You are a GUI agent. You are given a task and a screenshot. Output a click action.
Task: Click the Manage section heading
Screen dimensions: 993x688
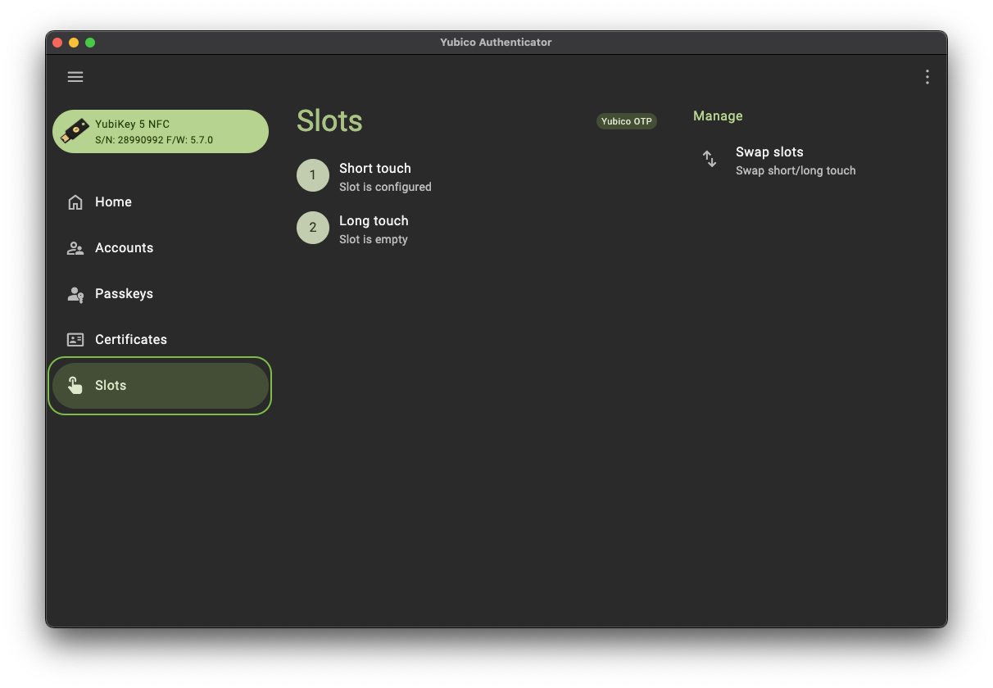pyautogui.click(x=718, y=116)
